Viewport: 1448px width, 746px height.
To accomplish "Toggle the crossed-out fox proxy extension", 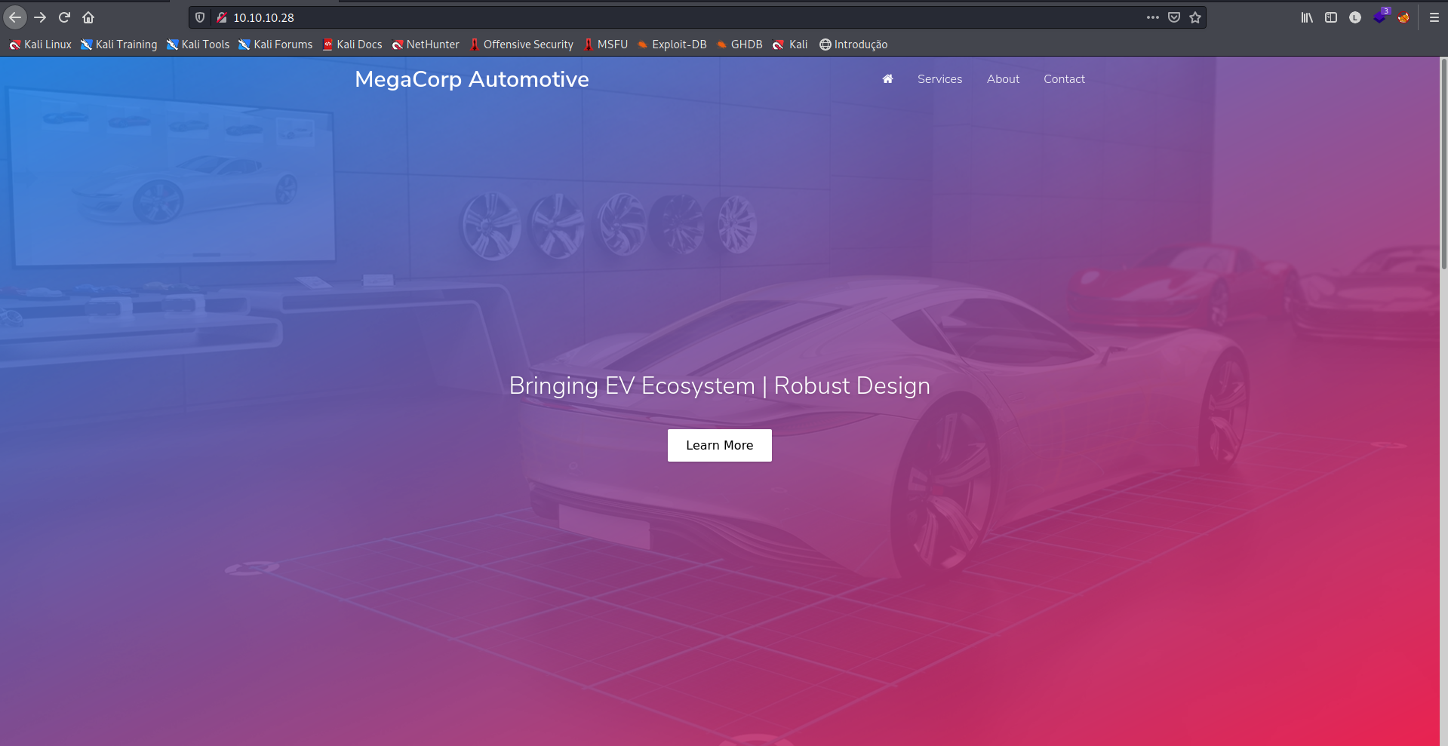I will point(1403,17).
